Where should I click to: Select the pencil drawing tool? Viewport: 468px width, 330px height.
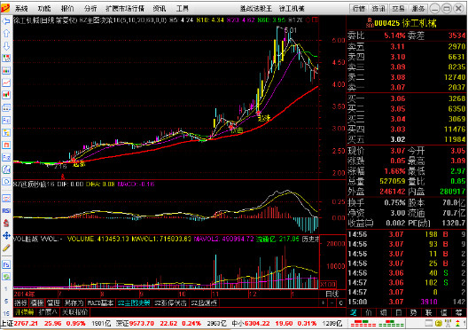coord(6,247)
